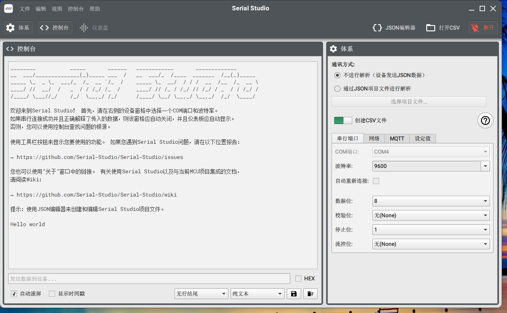
Task: Expand the 波特率 dropdown arrow
Action: [x=485, y=166]
